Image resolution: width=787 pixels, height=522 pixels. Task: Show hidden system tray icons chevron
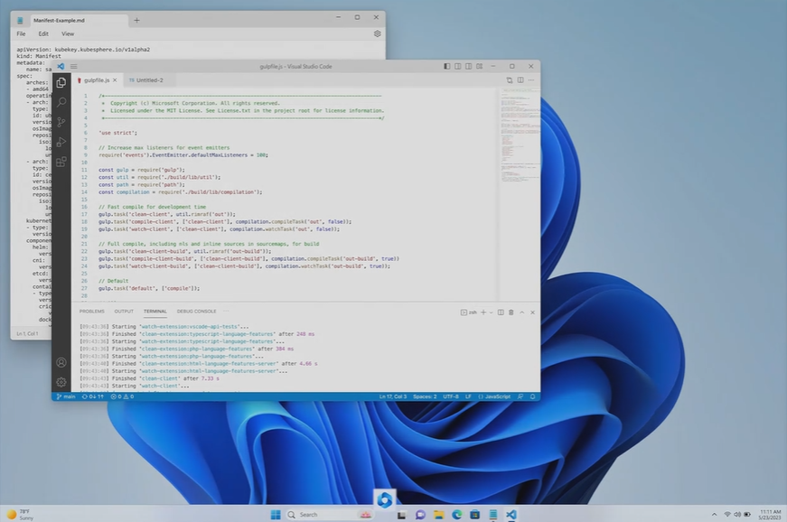tap(714, 515)
